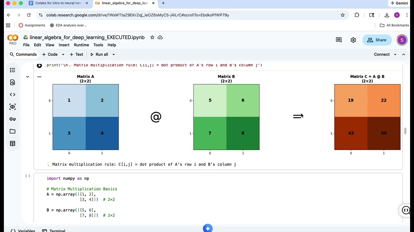Screen dimensions: 414x232
Task: Add a Code cell
Action: (x=50, y=54)
